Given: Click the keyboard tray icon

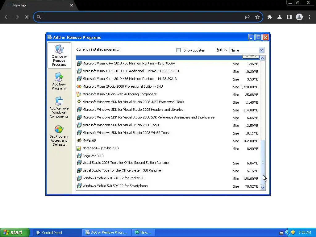Looking at the screenshot, I should (281, 233).
